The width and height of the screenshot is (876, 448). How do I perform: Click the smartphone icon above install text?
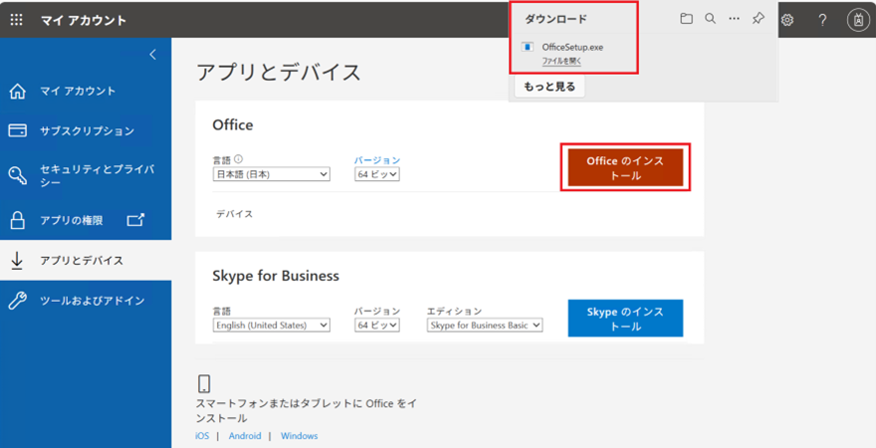(x=204, y=383)
